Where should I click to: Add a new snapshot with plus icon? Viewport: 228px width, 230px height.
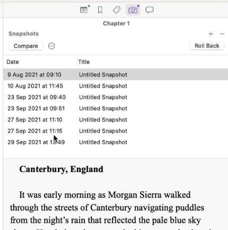pos(210,34)
